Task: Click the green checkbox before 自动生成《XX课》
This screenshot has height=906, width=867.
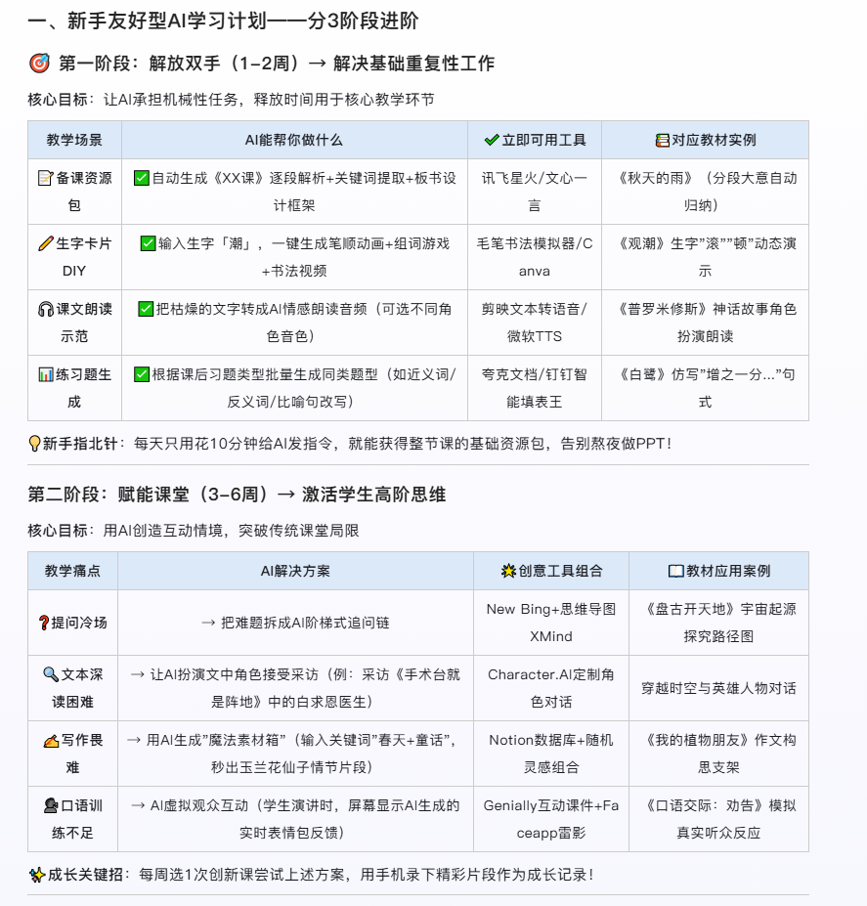Action: 141,178
